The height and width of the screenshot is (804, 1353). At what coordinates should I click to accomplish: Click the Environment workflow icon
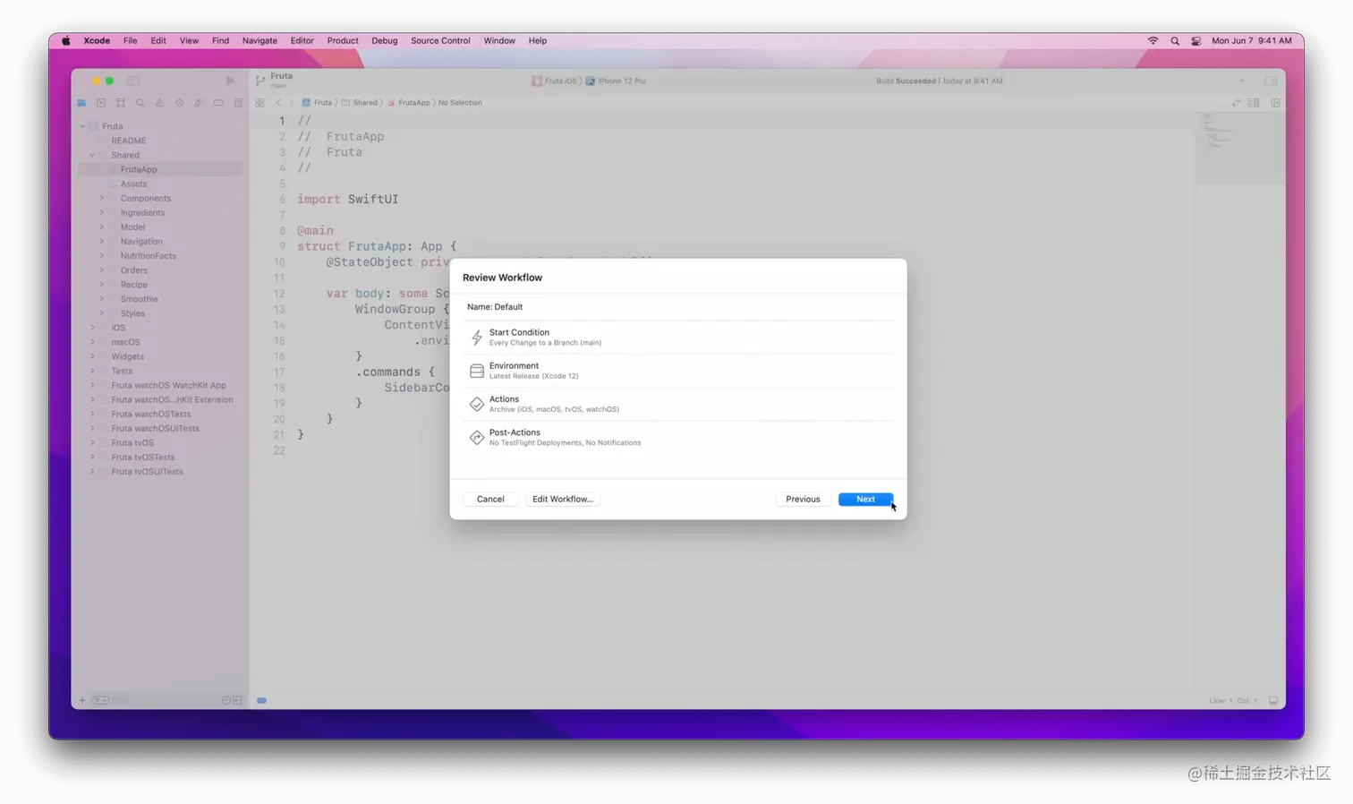[x=477, y=371]
